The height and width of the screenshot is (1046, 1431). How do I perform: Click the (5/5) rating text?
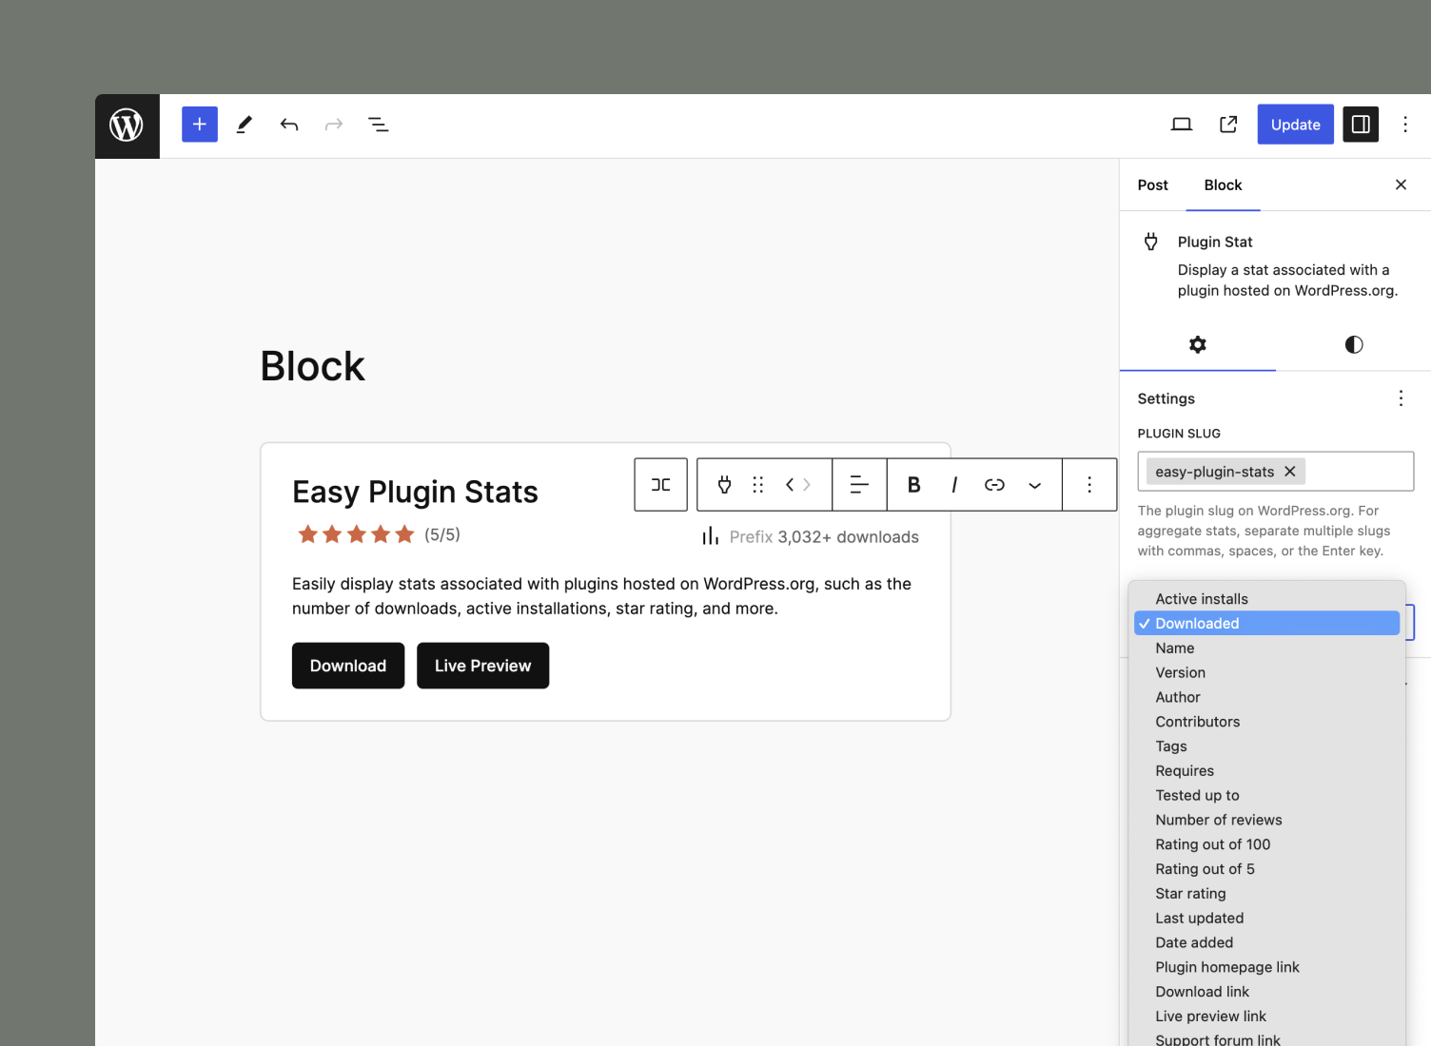442,534
